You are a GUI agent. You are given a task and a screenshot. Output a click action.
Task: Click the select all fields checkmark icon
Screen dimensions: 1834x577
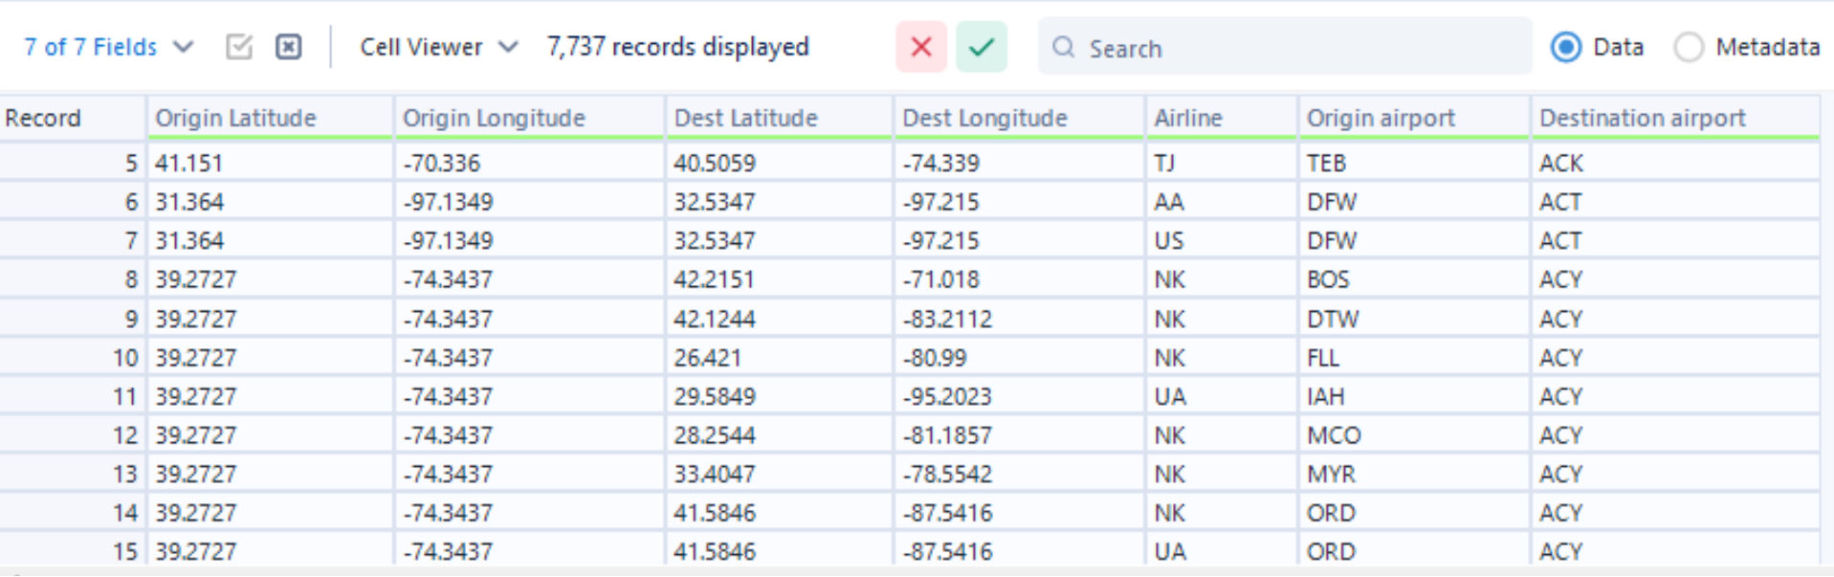238,47
